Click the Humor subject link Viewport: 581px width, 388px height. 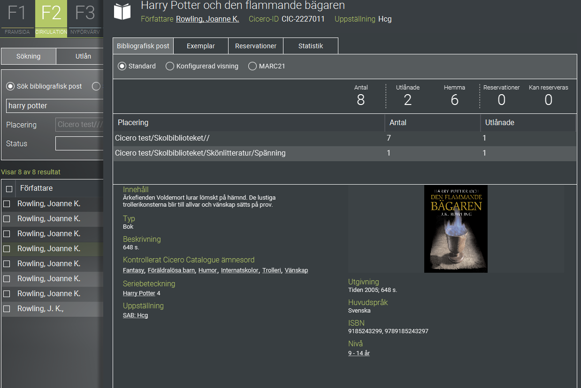click(208, 270)
